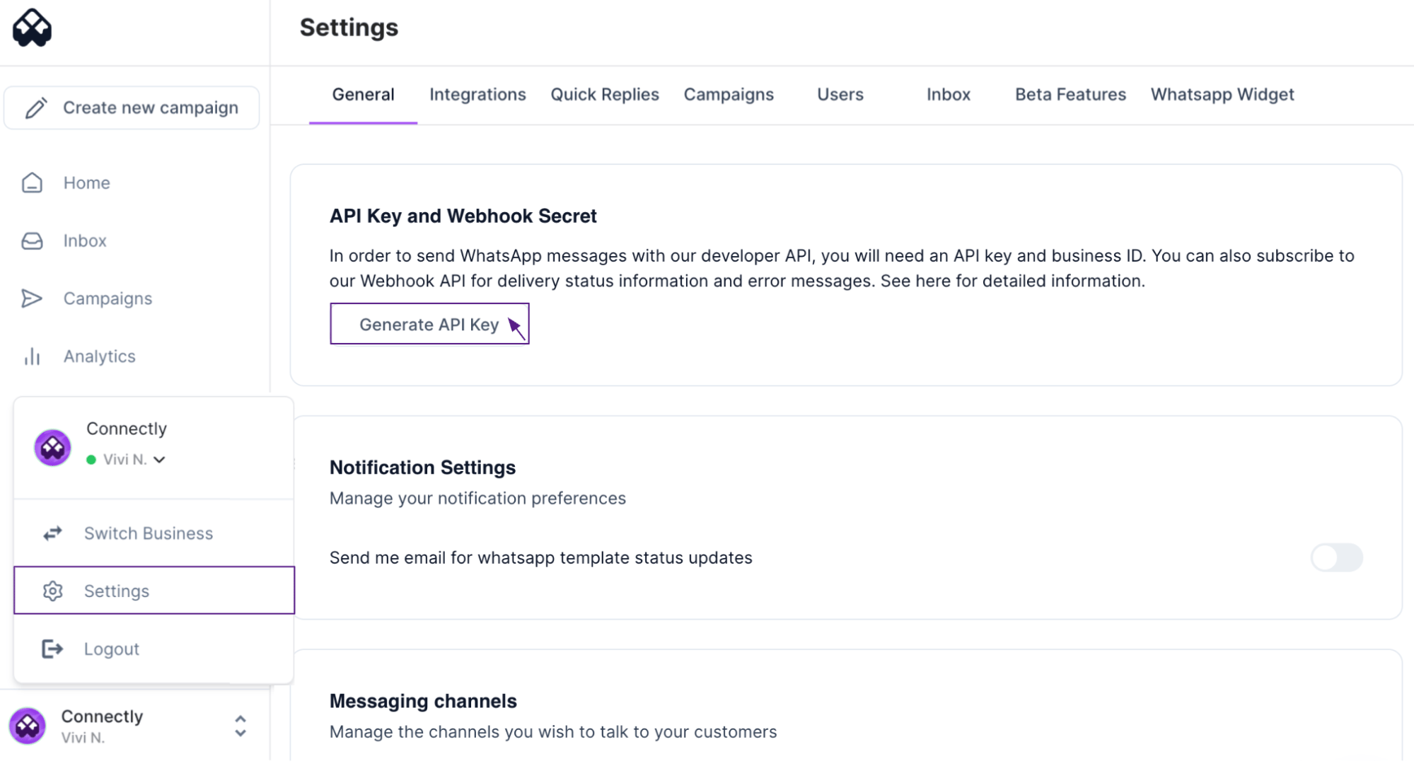This screenshot has height=766, width=1414.
Task: Click 'Manage your notification preferences' text
Action: (477, 499)
